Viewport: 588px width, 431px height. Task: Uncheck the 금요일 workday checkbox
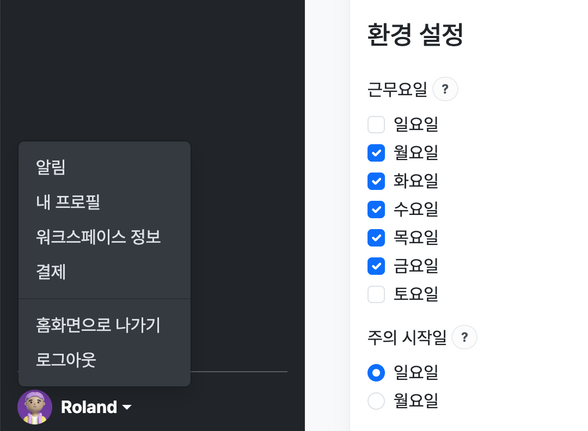pyautogui.click(x=376, y=266)
